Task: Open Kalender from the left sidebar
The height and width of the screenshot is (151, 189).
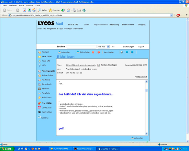Action: 45,89
